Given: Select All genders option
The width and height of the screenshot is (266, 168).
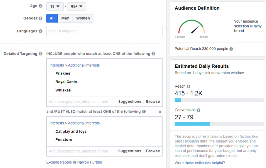Looking at the screenshot, I should point(52,18).
